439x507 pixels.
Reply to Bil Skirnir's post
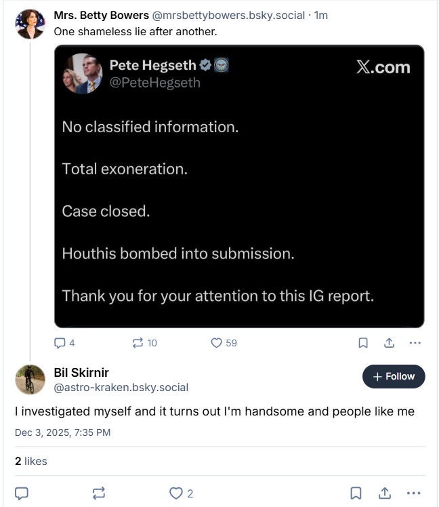coord(22,493)
